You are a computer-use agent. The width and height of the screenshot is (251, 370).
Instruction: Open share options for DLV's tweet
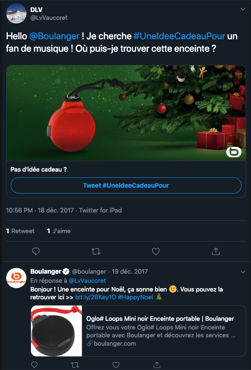215,251
